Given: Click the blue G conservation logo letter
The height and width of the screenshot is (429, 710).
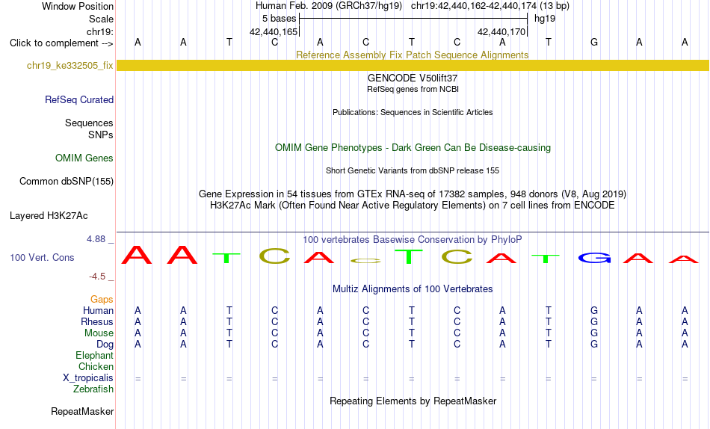Looking at the screenshot, I should (594, 258).
